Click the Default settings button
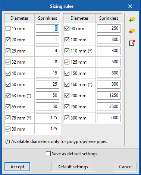 pos(73,167)
